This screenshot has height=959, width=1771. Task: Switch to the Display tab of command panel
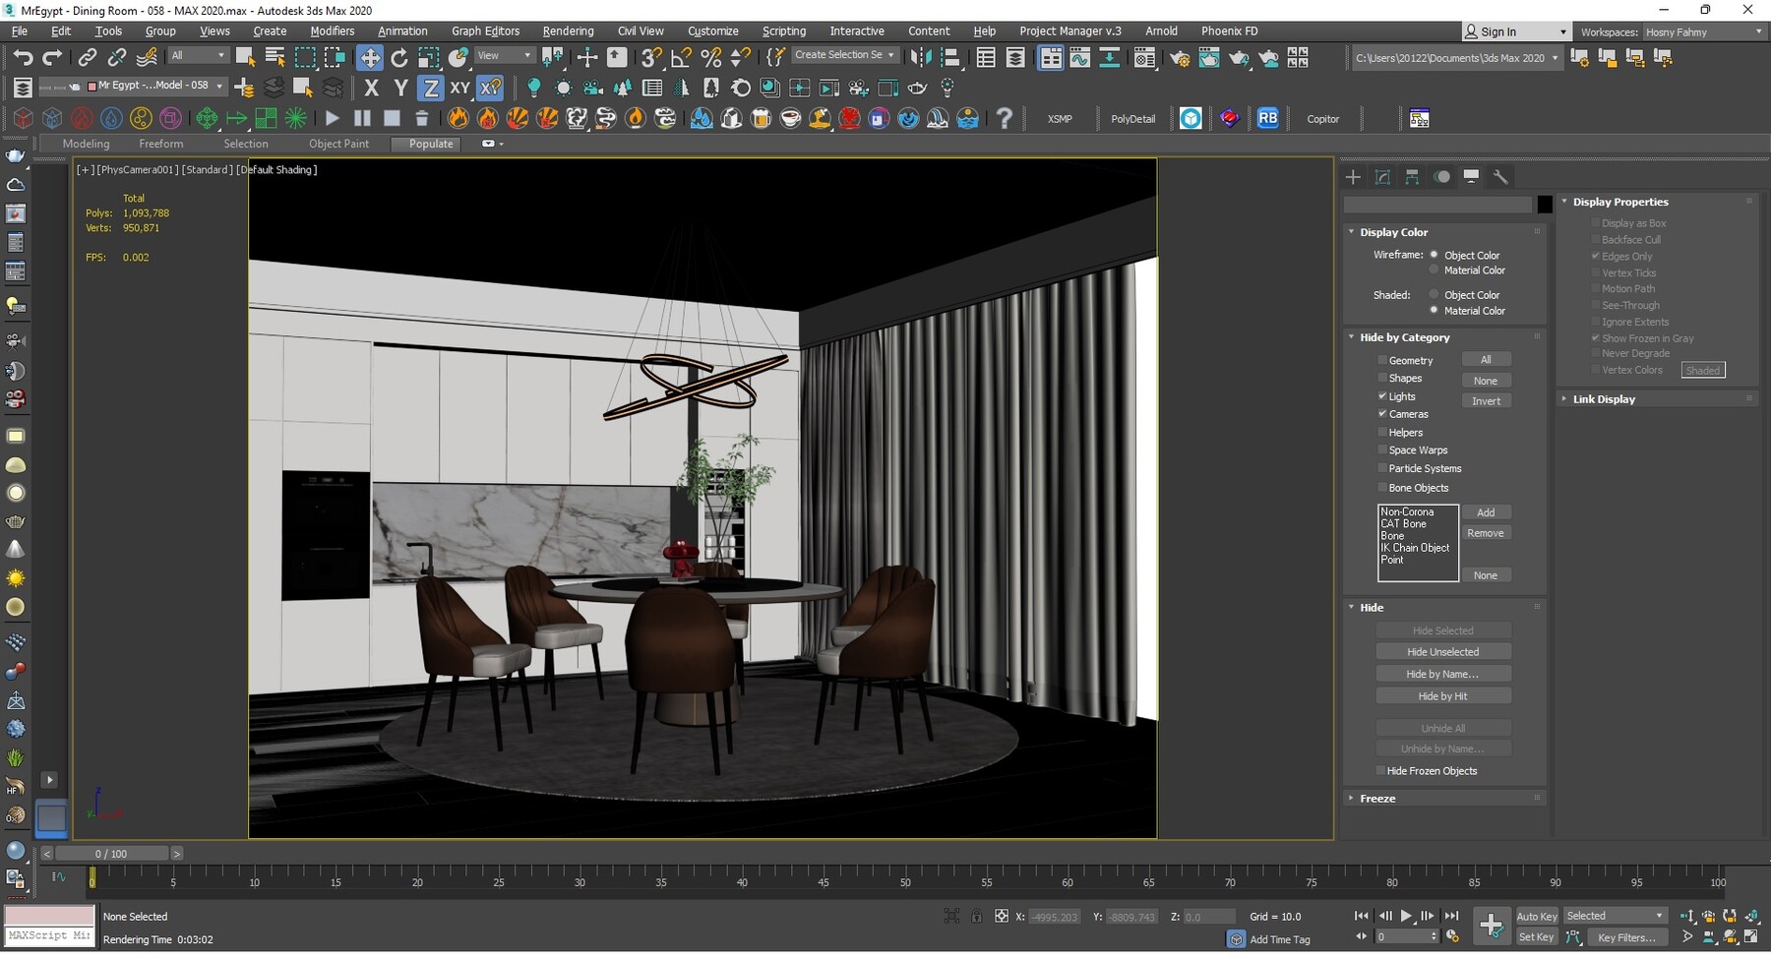1471,177
